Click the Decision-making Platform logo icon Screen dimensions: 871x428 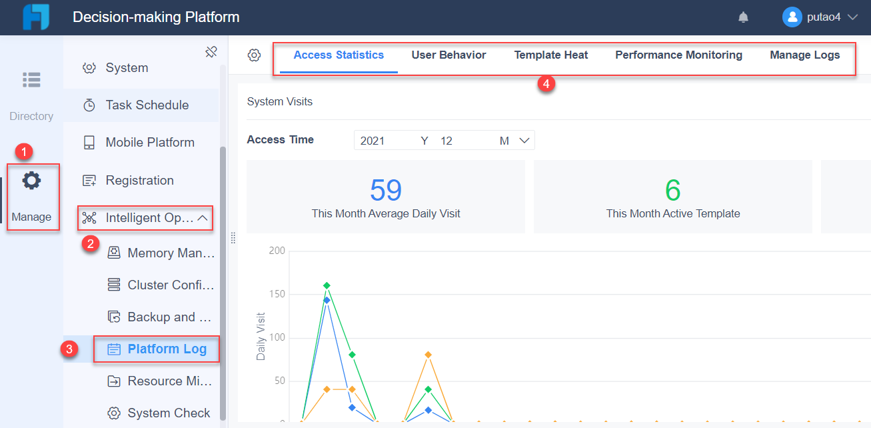35,17
